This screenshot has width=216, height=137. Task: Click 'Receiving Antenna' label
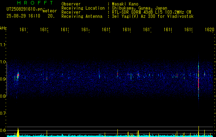click(82, 16)
